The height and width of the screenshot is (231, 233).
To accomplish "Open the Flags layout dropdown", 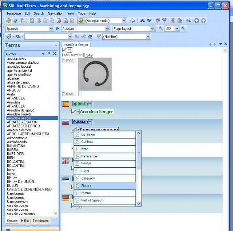I will [152, 28].
